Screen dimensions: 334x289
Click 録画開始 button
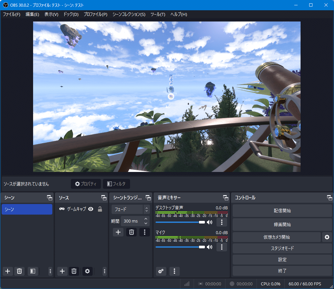click(282, 225)
